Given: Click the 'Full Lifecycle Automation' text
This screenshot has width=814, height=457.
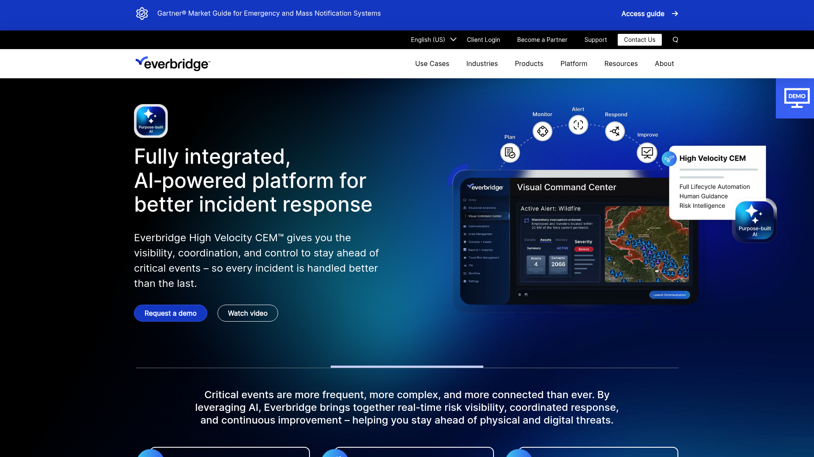Looking at the screenshot, I should (714, 187).
